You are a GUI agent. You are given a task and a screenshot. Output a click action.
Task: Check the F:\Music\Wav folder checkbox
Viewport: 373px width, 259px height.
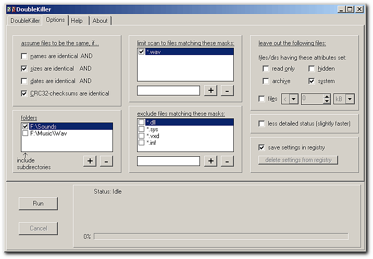(x=25, y=133)
